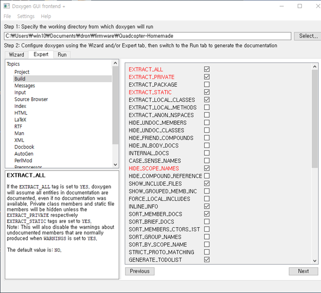
Task: Click the options panel vertical scrollbar thumb
Action: 315,119
